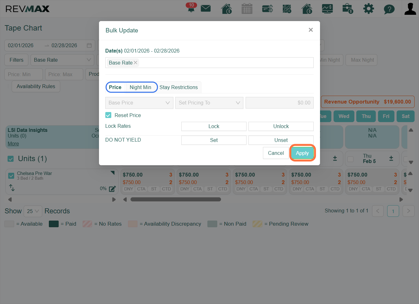419x304 pixels.
Task: Click the Availability Rules button
Action: [x=36, y=86]
